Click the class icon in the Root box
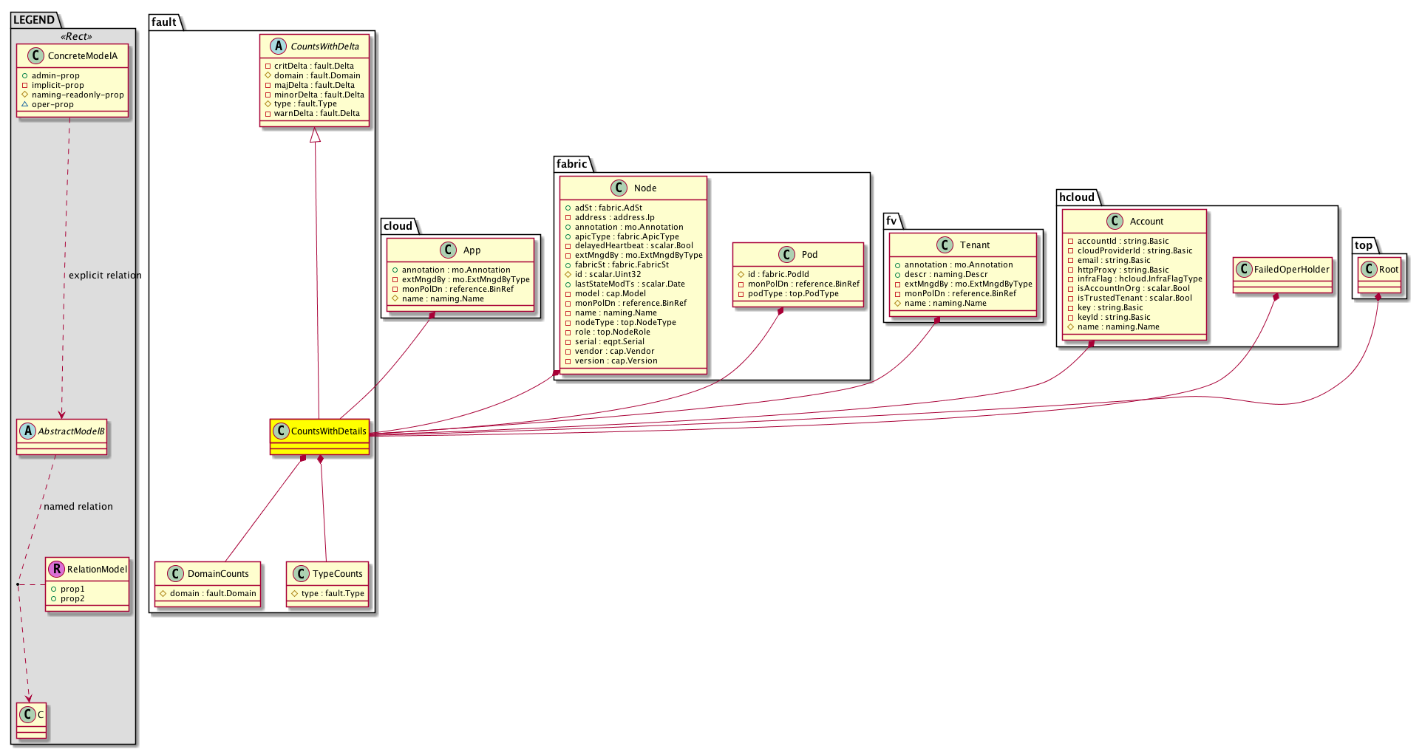1422x752 pixels. (1370, 269)
